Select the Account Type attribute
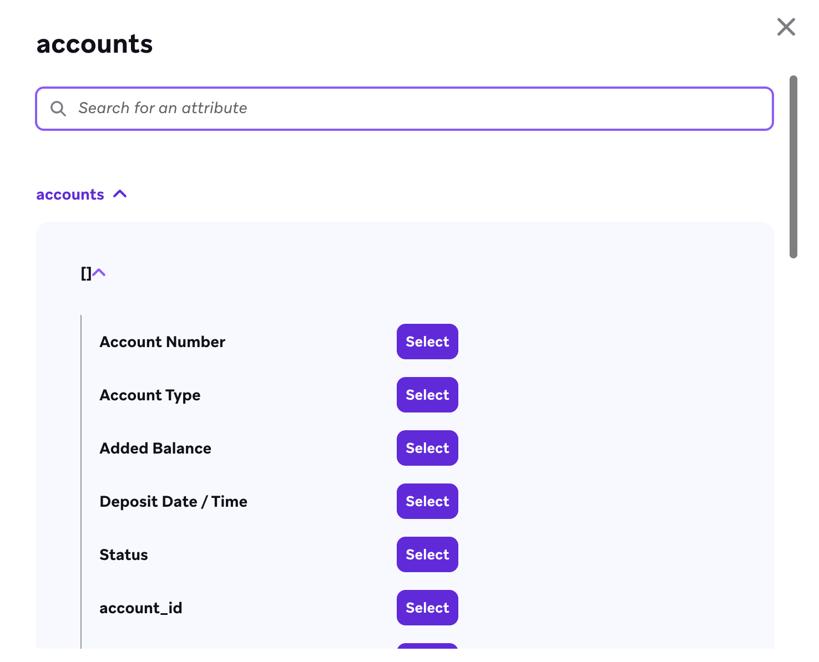This screenshot has width=819, height=662. pos(427,395)
